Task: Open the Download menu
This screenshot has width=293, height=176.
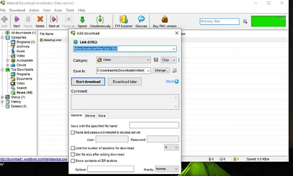Action: pos(17,10)
